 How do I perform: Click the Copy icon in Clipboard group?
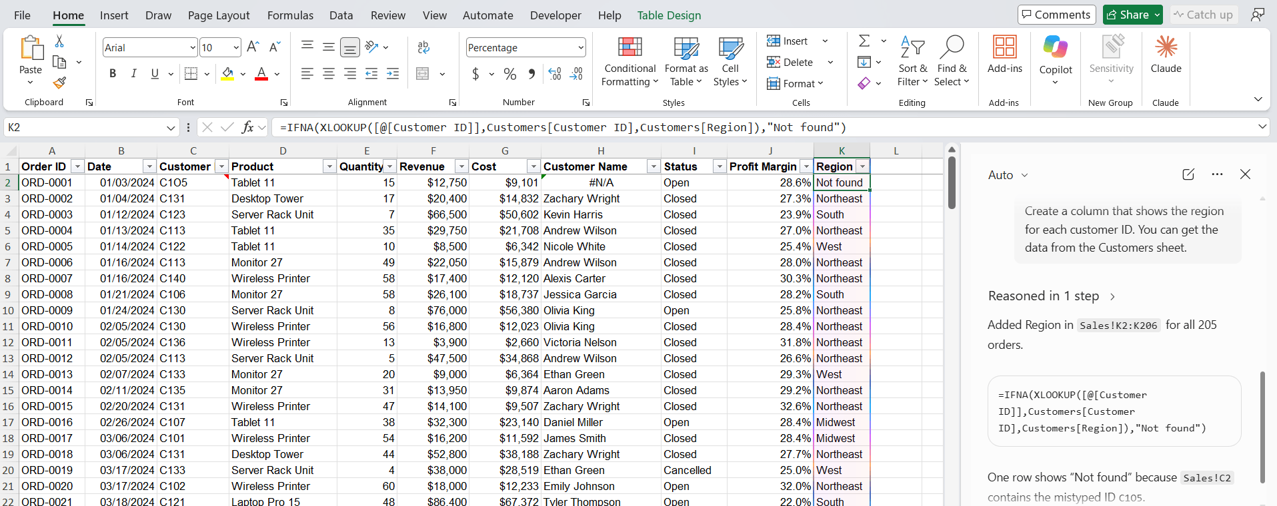(59, 62)
